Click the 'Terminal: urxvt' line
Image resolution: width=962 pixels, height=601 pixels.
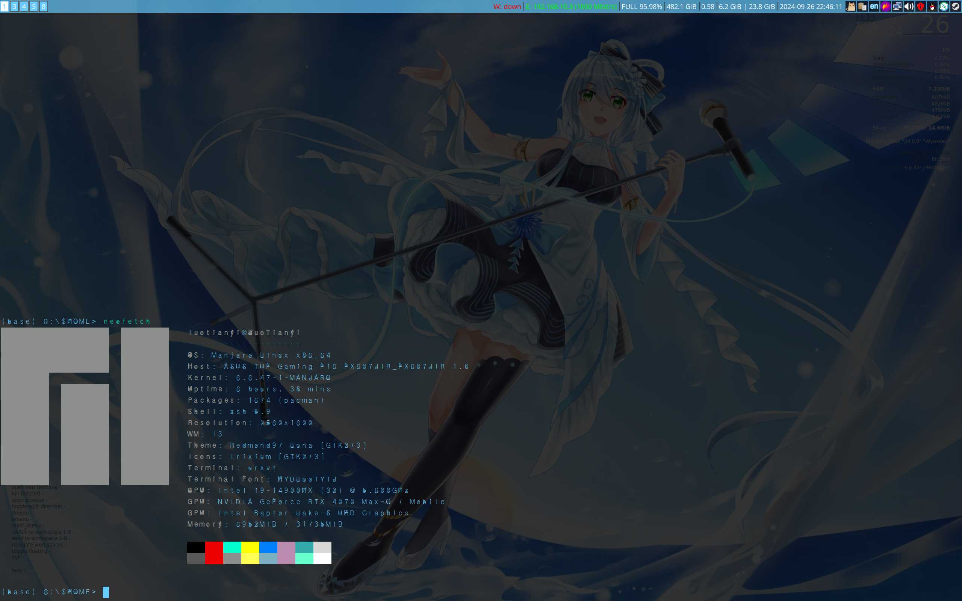(x=232, y=468)
